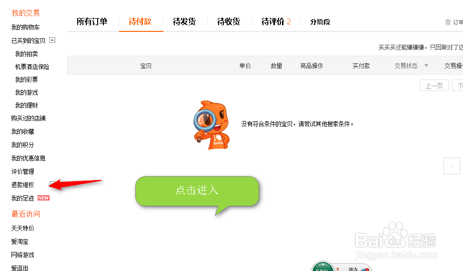The width and height of the screenshot is (463, 271).
Task: Go to 我的游戏
Action: (27, 92)
